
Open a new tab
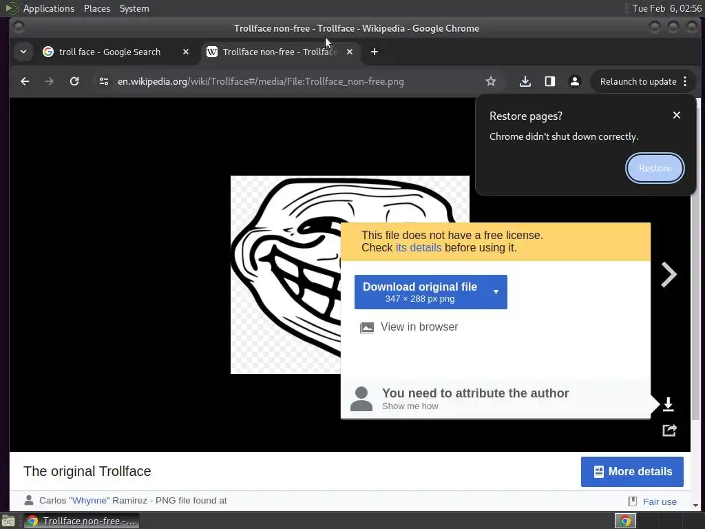click(374, 52)
